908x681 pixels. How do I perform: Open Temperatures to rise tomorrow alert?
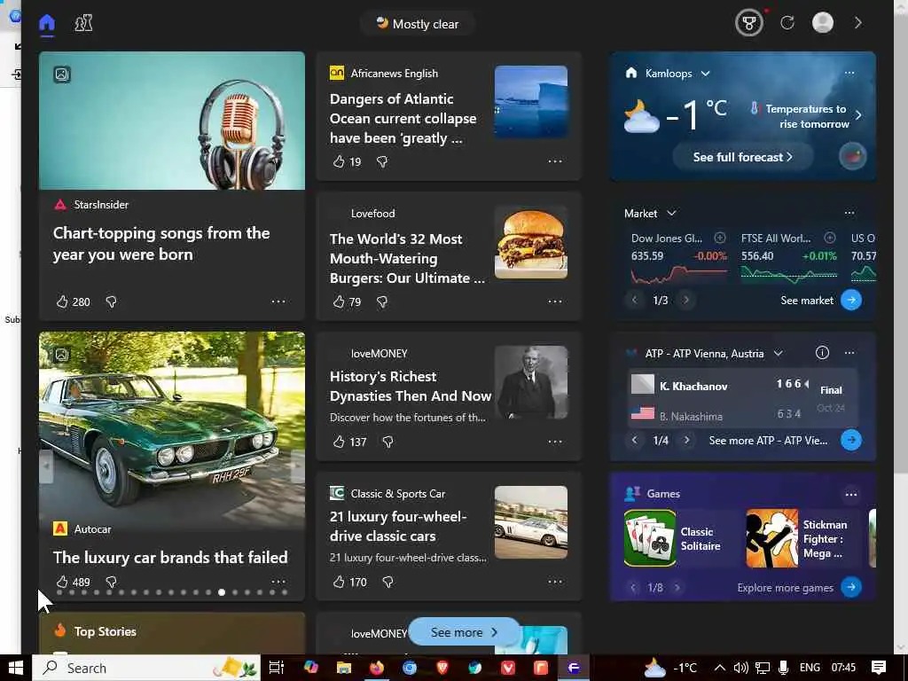tap(805, 116)
